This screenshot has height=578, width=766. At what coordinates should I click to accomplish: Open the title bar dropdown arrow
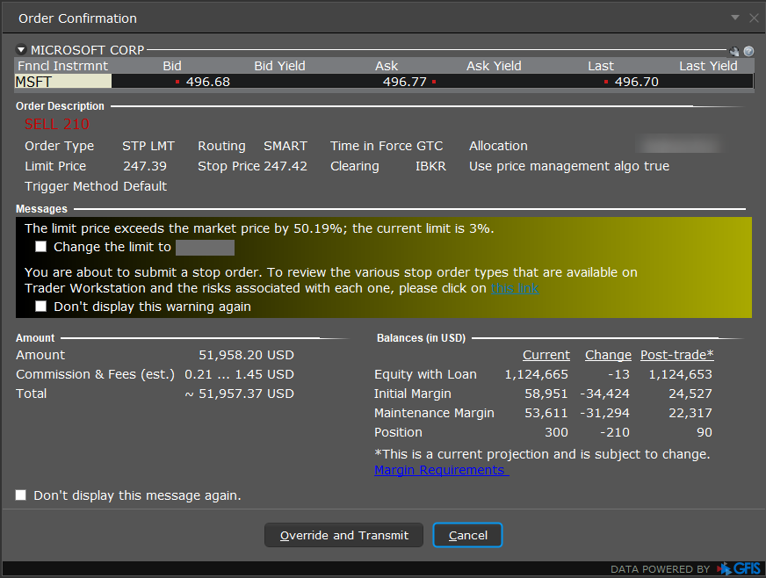click(734, 18)
